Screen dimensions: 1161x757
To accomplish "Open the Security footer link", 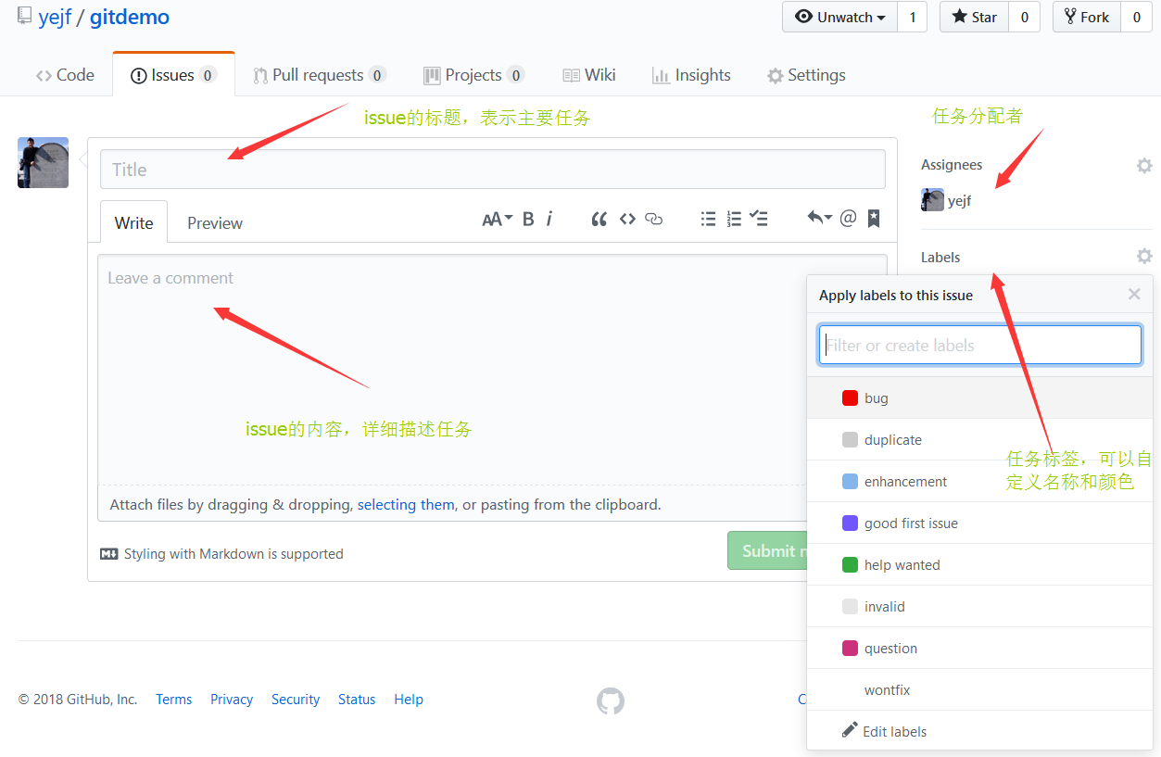I will point(296,700).
